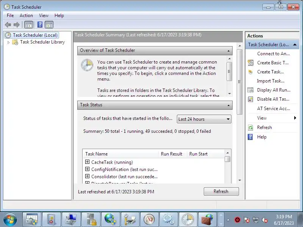
Task: Click the Refresh button below task list
Action: pyautogui.click(x=221, y=191)
